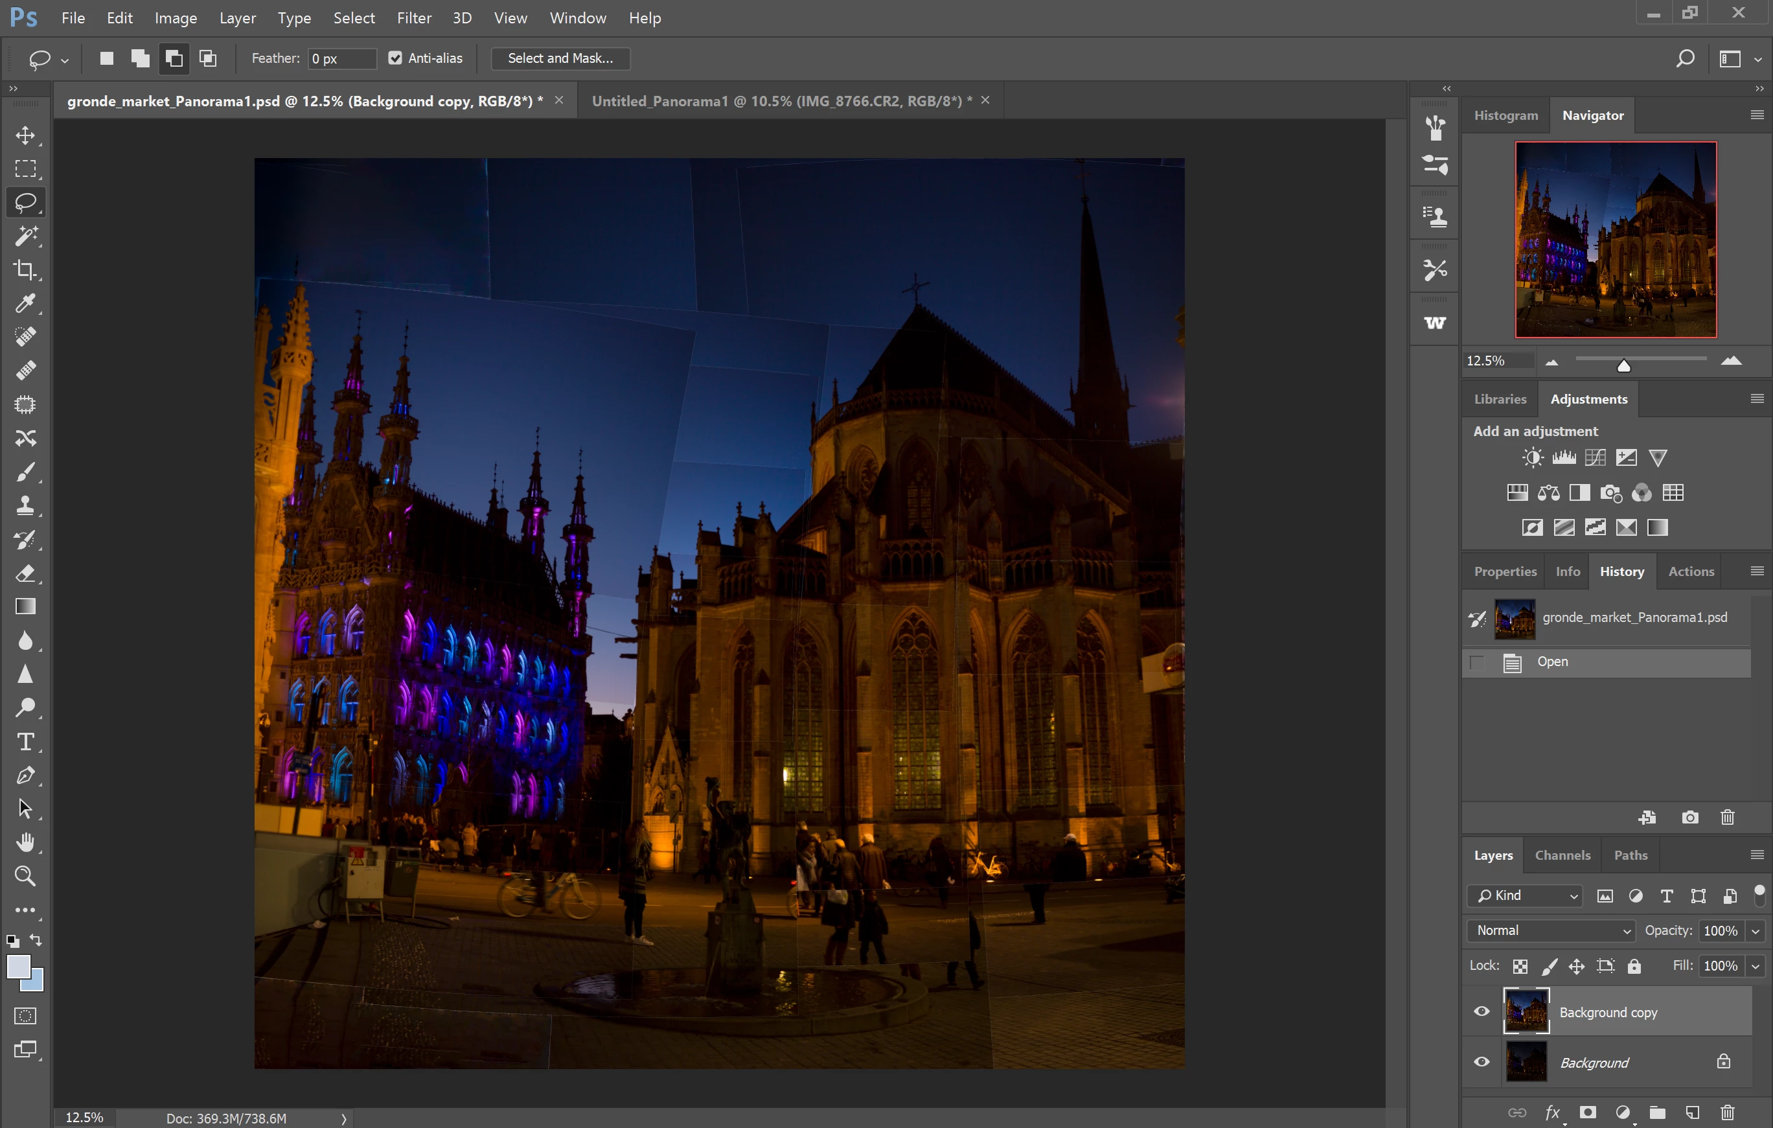Create new snapshot in History panel
1773x1128 pixels.
pyautogui.click(x=1690, y=817)
